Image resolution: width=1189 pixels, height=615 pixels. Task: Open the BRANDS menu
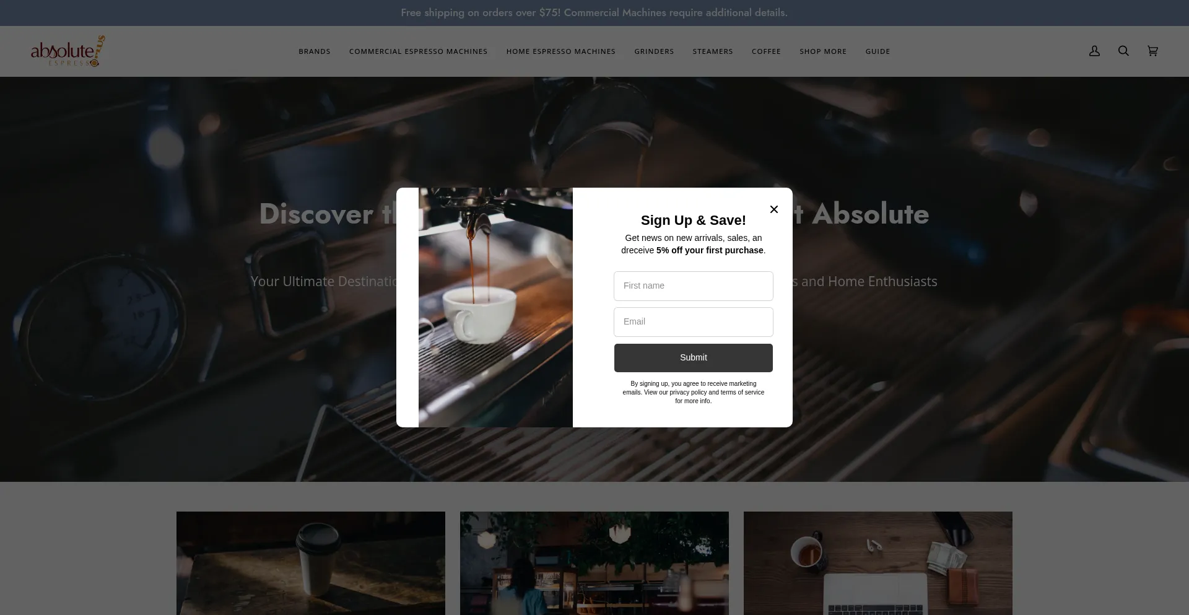click(x=314, y=51)
